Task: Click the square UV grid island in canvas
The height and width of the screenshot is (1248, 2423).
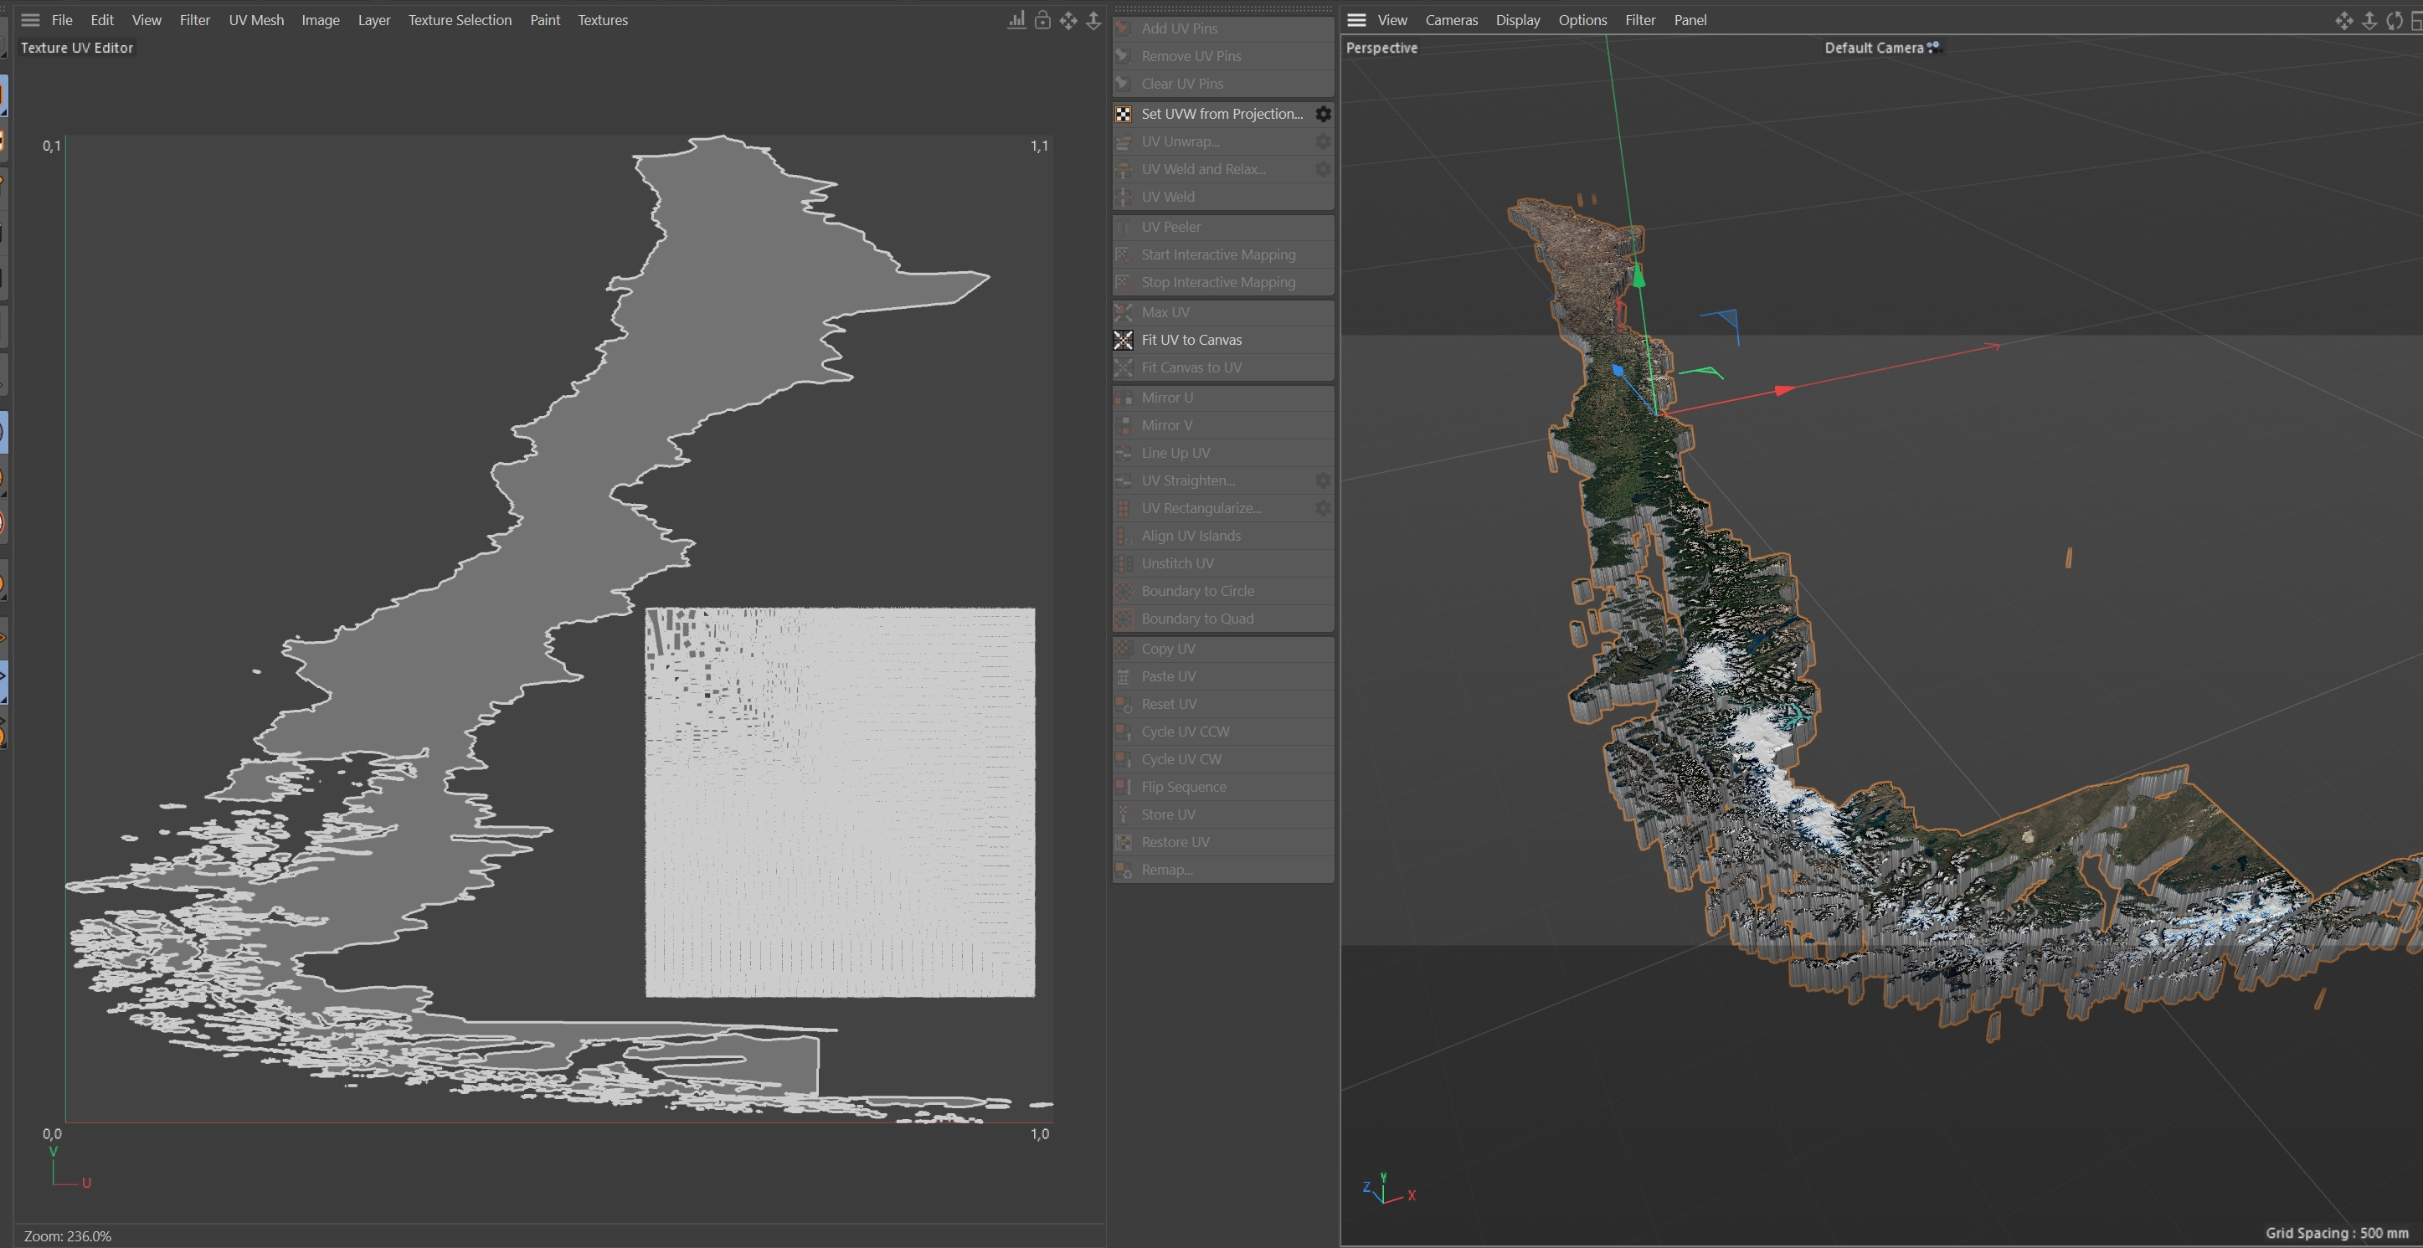Action: [840, 802]
